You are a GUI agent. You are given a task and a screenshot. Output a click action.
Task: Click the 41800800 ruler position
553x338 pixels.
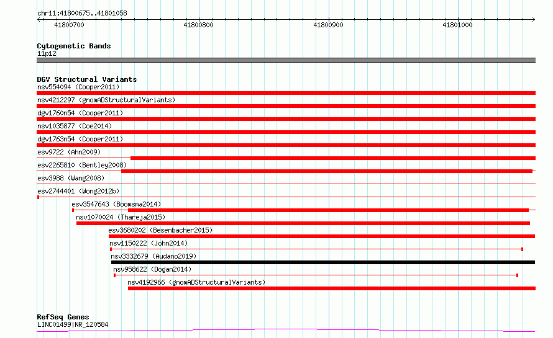coord(199,25)
